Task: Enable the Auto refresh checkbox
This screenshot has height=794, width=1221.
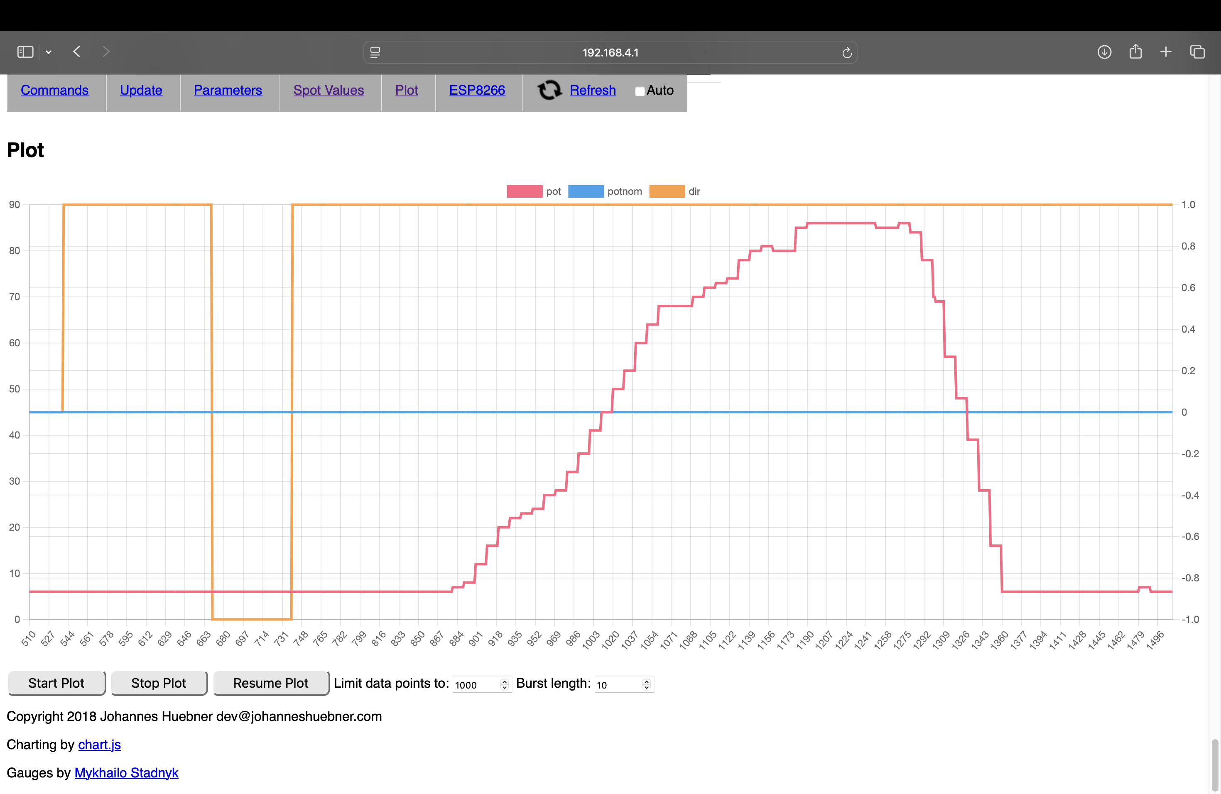Action: [639, 91]
